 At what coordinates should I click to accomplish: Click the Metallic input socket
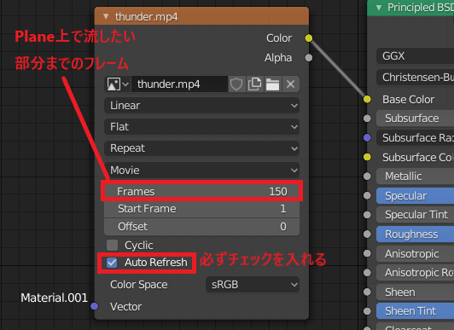coord(367,177)
